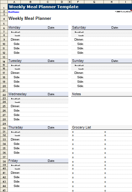Select column C header
The height and width of the screenshot is (192, 132).
coord(48,2)
